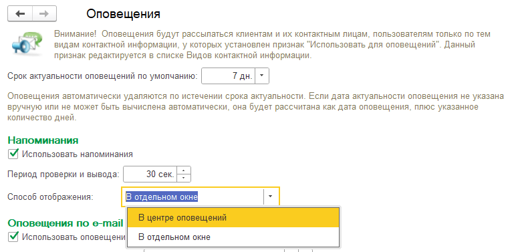Image resolution: width=512 pixels, height=252 pixels.
Task: Click the 'Период проверки и вывода' label
Action: [63, 174]
